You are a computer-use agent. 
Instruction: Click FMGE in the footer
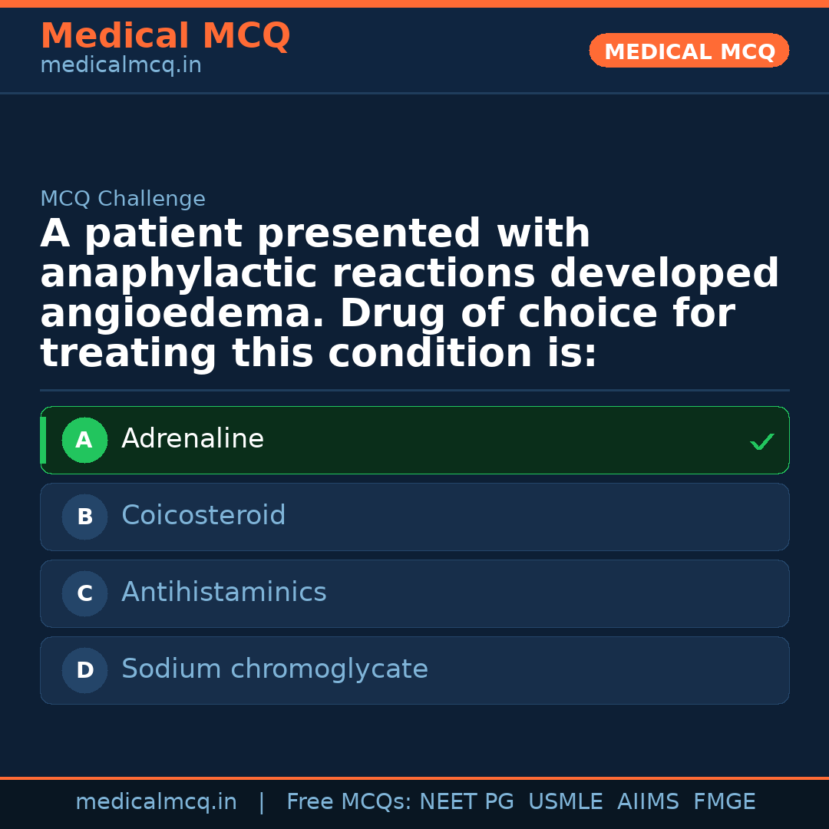(725, 802)
